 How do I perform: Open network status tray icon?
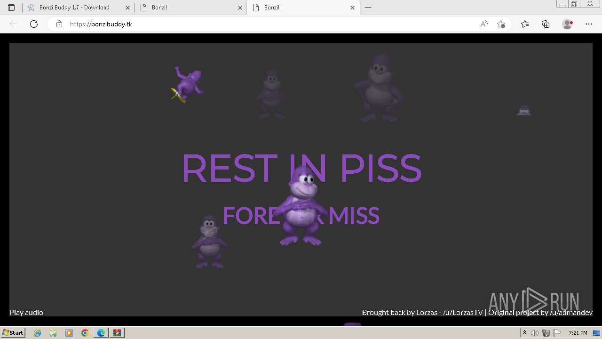pos(546,333)
